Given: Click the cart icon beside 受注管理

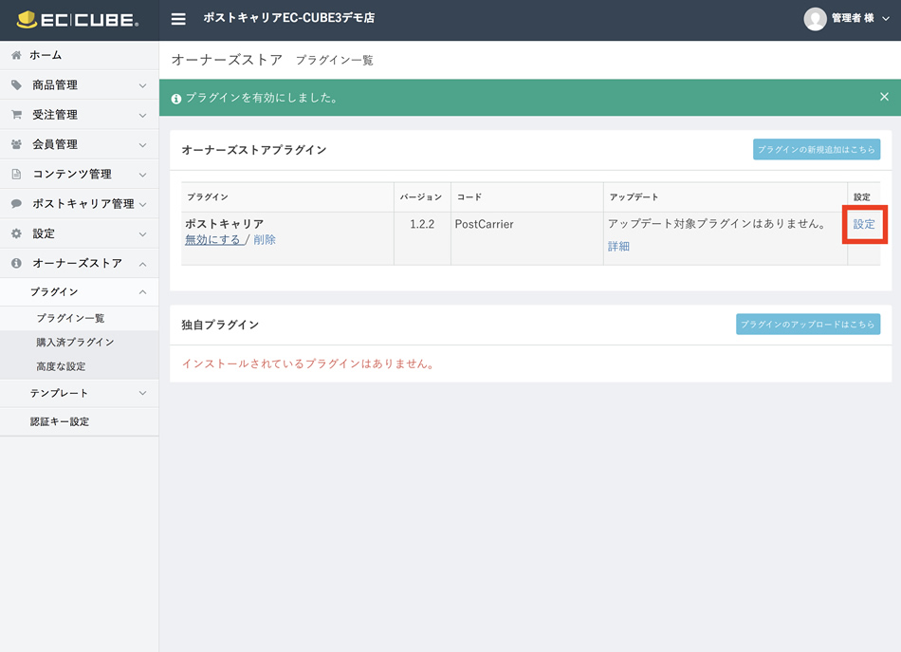Looking at the screenshot, I should click(x=16, y=115).
